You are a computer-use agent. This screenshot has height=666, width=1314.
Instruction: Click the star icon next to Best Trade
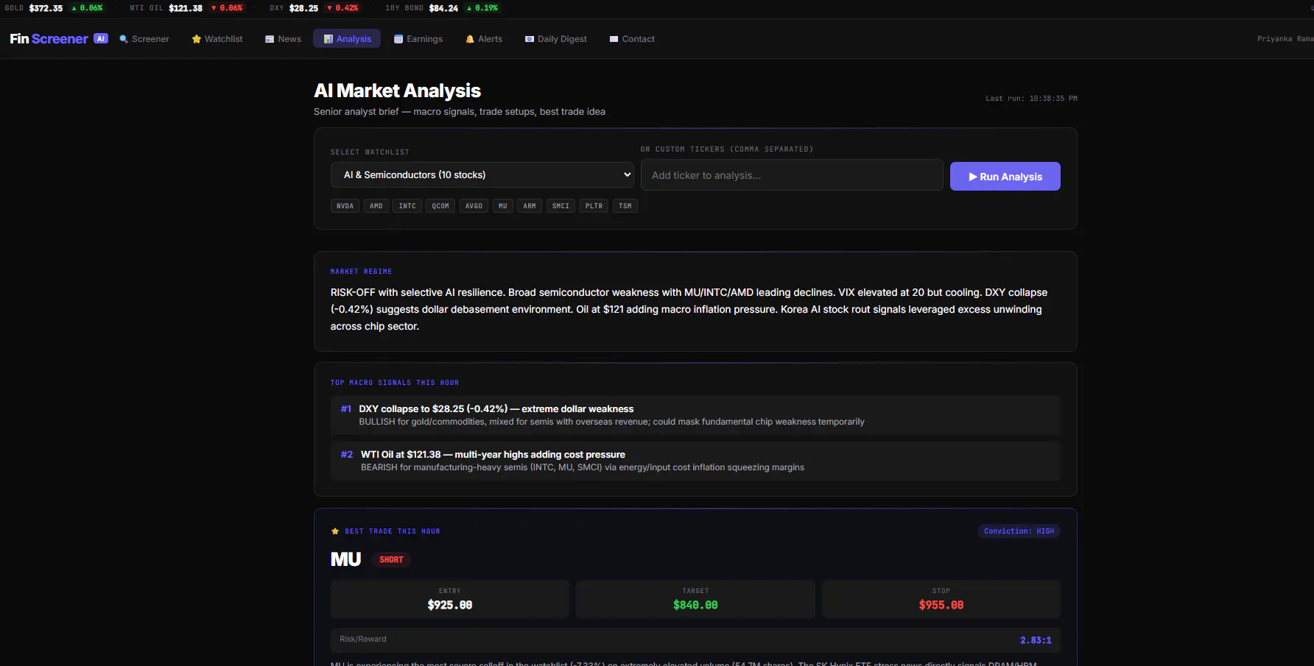[x=335, y=531]
